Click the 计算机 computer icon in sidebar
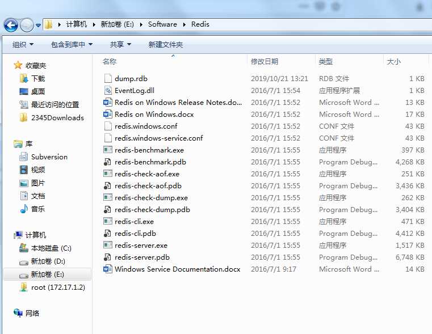The height and width of the screenshot is (334, 432). coord(18,235)
